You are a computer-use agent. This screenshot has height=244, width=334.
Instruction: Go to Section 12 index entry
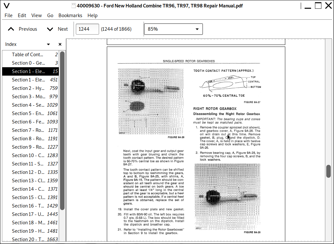pyautogui.click(x=30, y=172)
